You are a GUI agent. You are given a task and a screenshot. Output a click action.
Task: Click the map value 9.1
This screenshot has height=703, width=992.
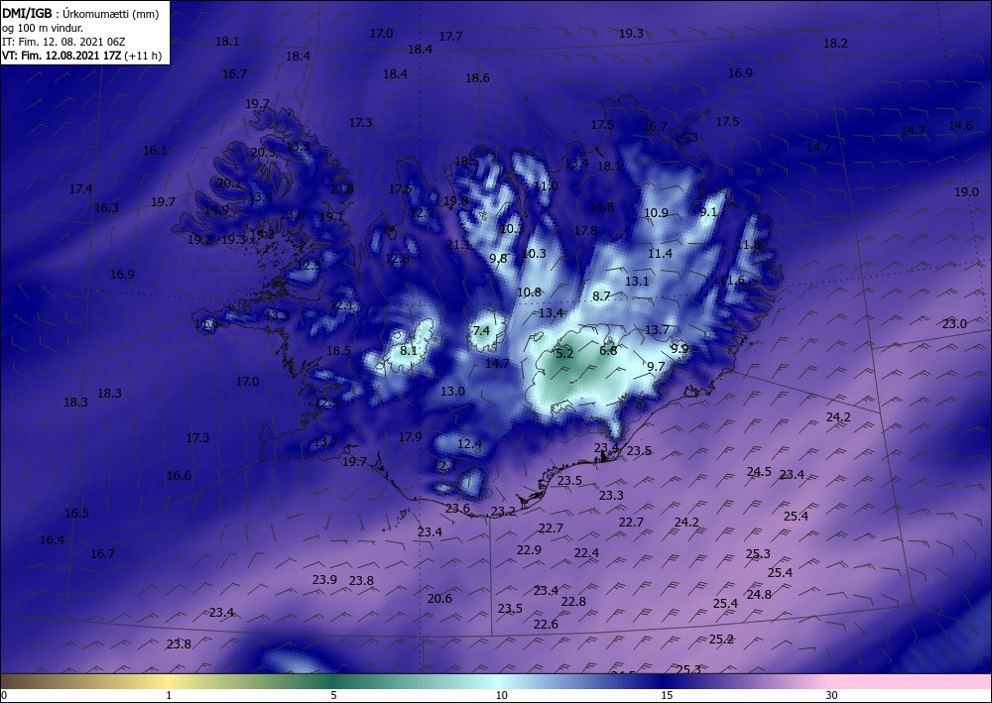click(x=708, y=212)
